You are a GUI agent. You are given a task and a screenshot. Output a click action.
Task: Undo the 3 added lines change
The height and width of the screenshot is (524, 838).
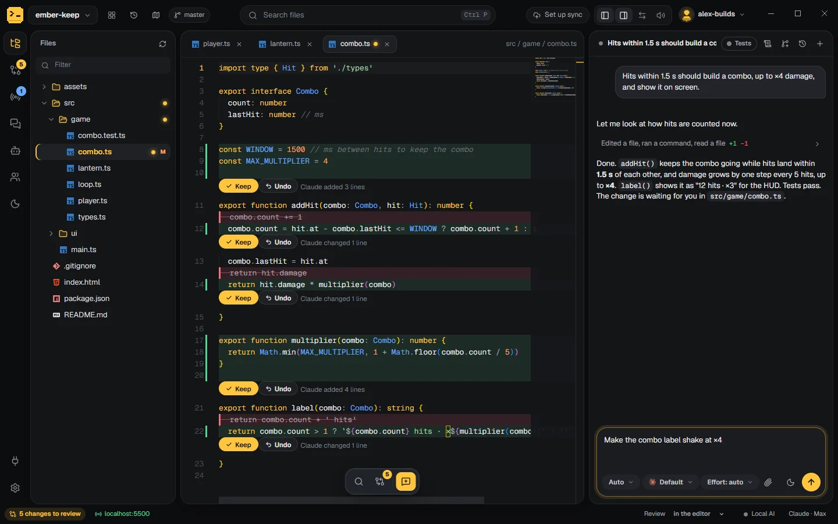[x=278, y=186]
